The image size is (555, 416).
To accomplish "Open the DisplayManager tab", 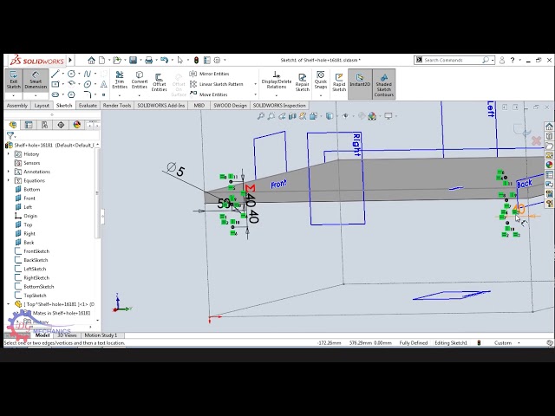I will point(77,125).
